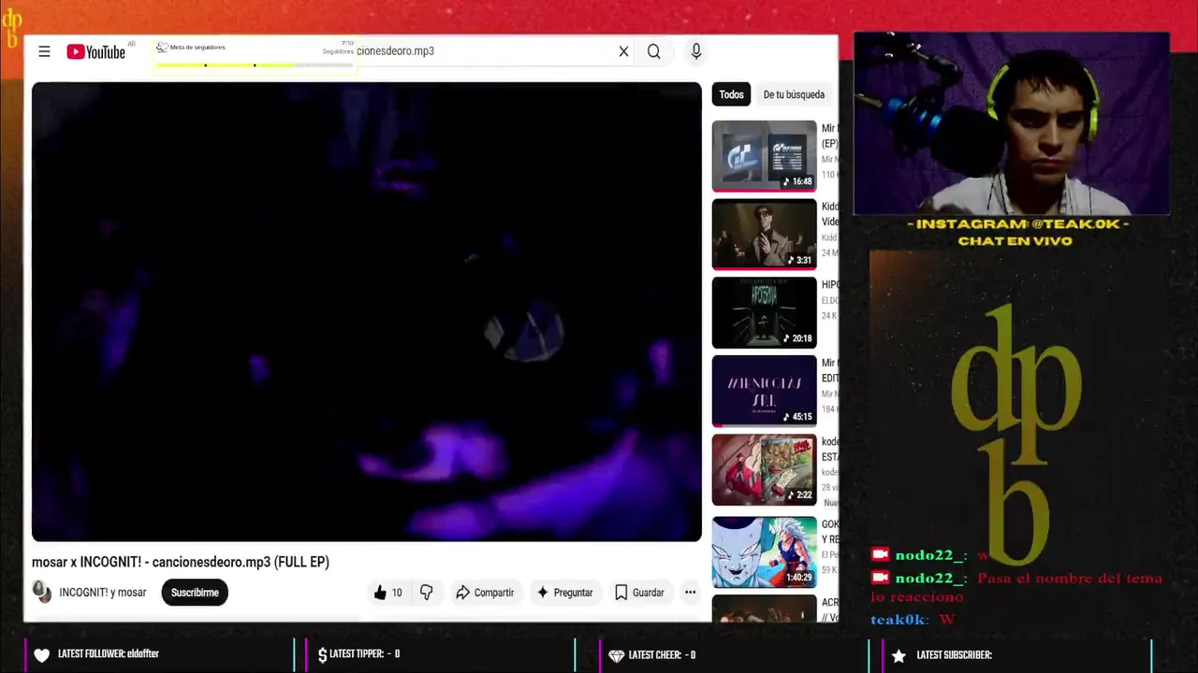Save the video with Guardar
The height and width of the screenshot is (673, 1198).
(639, 593)
